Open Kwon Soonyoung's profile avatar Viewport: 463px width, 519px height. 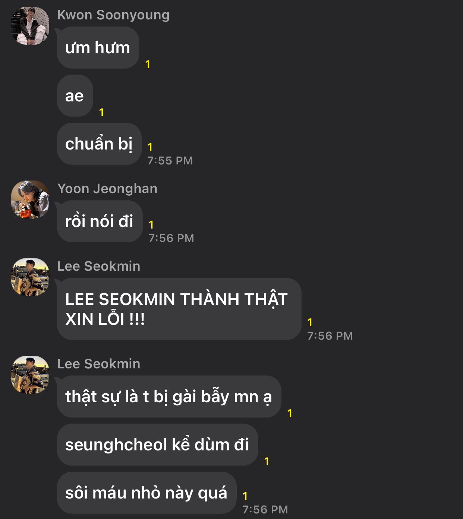(30, 26)
